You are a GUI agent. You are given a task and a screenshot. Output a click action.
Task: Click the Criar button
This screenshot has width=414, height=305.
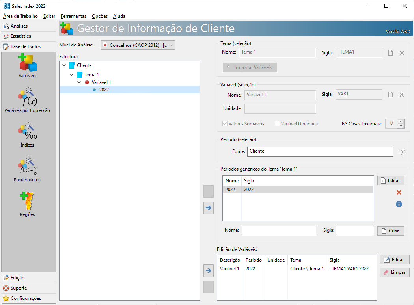(390, 231)
